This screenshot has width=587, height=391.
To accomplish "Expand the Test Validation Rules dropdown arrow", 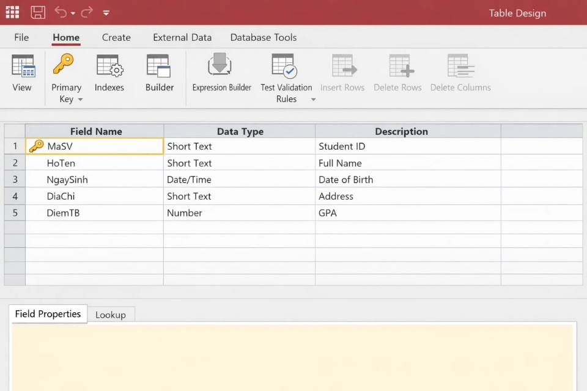I will coord(314,100).
